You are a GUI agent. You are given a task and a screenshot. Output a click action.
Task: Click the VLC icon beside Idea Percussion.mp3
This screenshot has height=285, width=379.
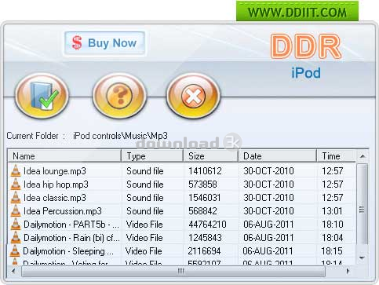click(16, 211)
